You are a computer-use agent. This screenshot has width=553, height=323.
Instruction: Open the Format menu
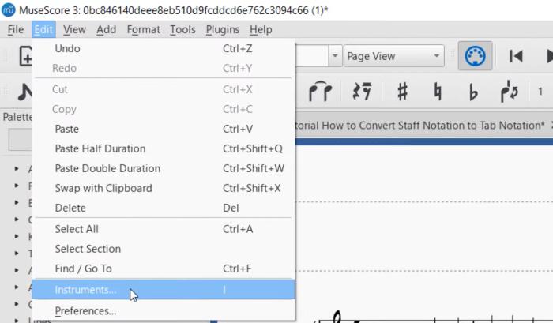(143, 30)
